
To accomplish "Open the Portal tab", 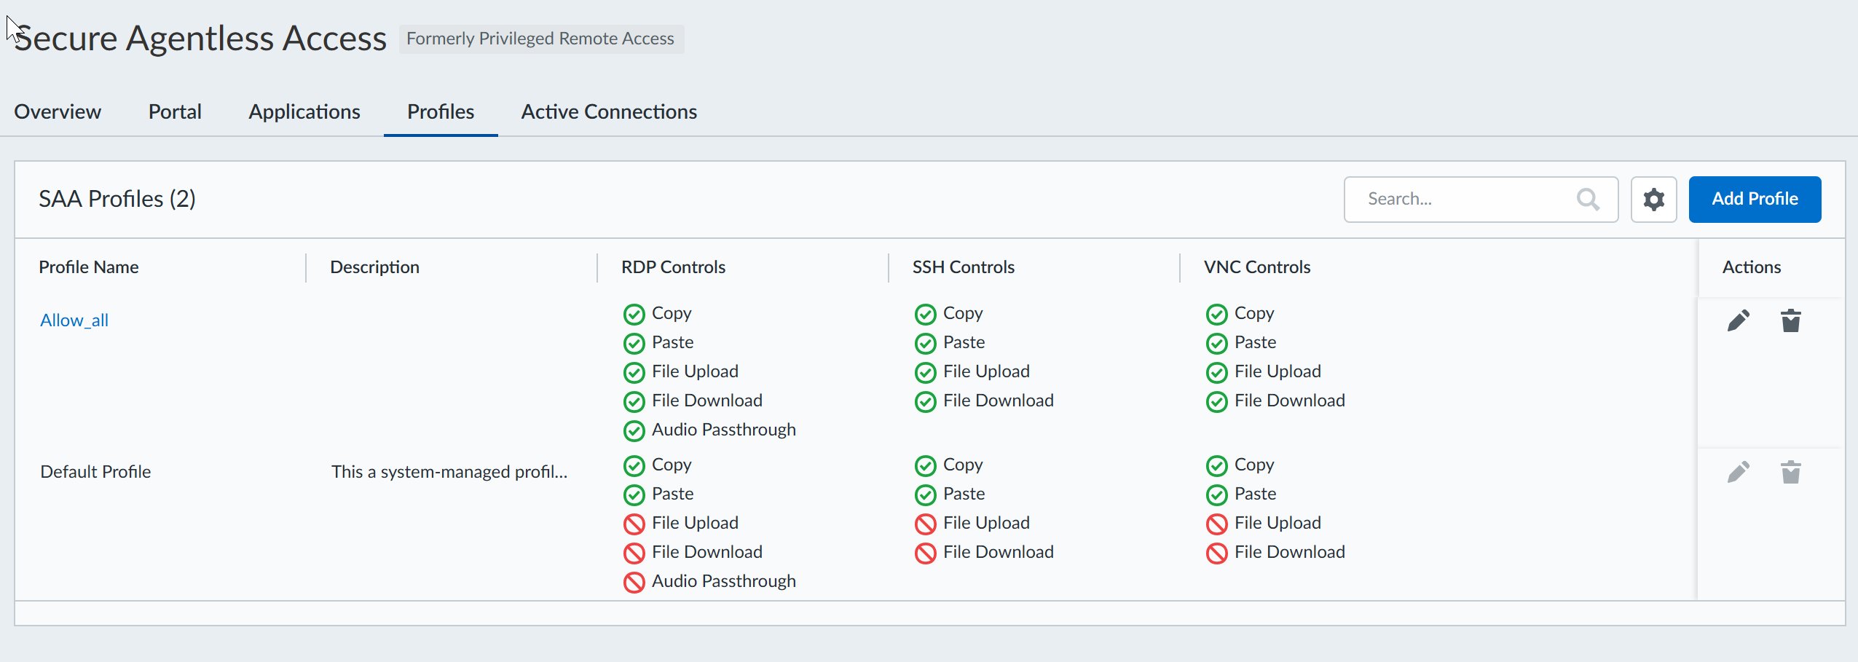I will (x=175, y=111).
